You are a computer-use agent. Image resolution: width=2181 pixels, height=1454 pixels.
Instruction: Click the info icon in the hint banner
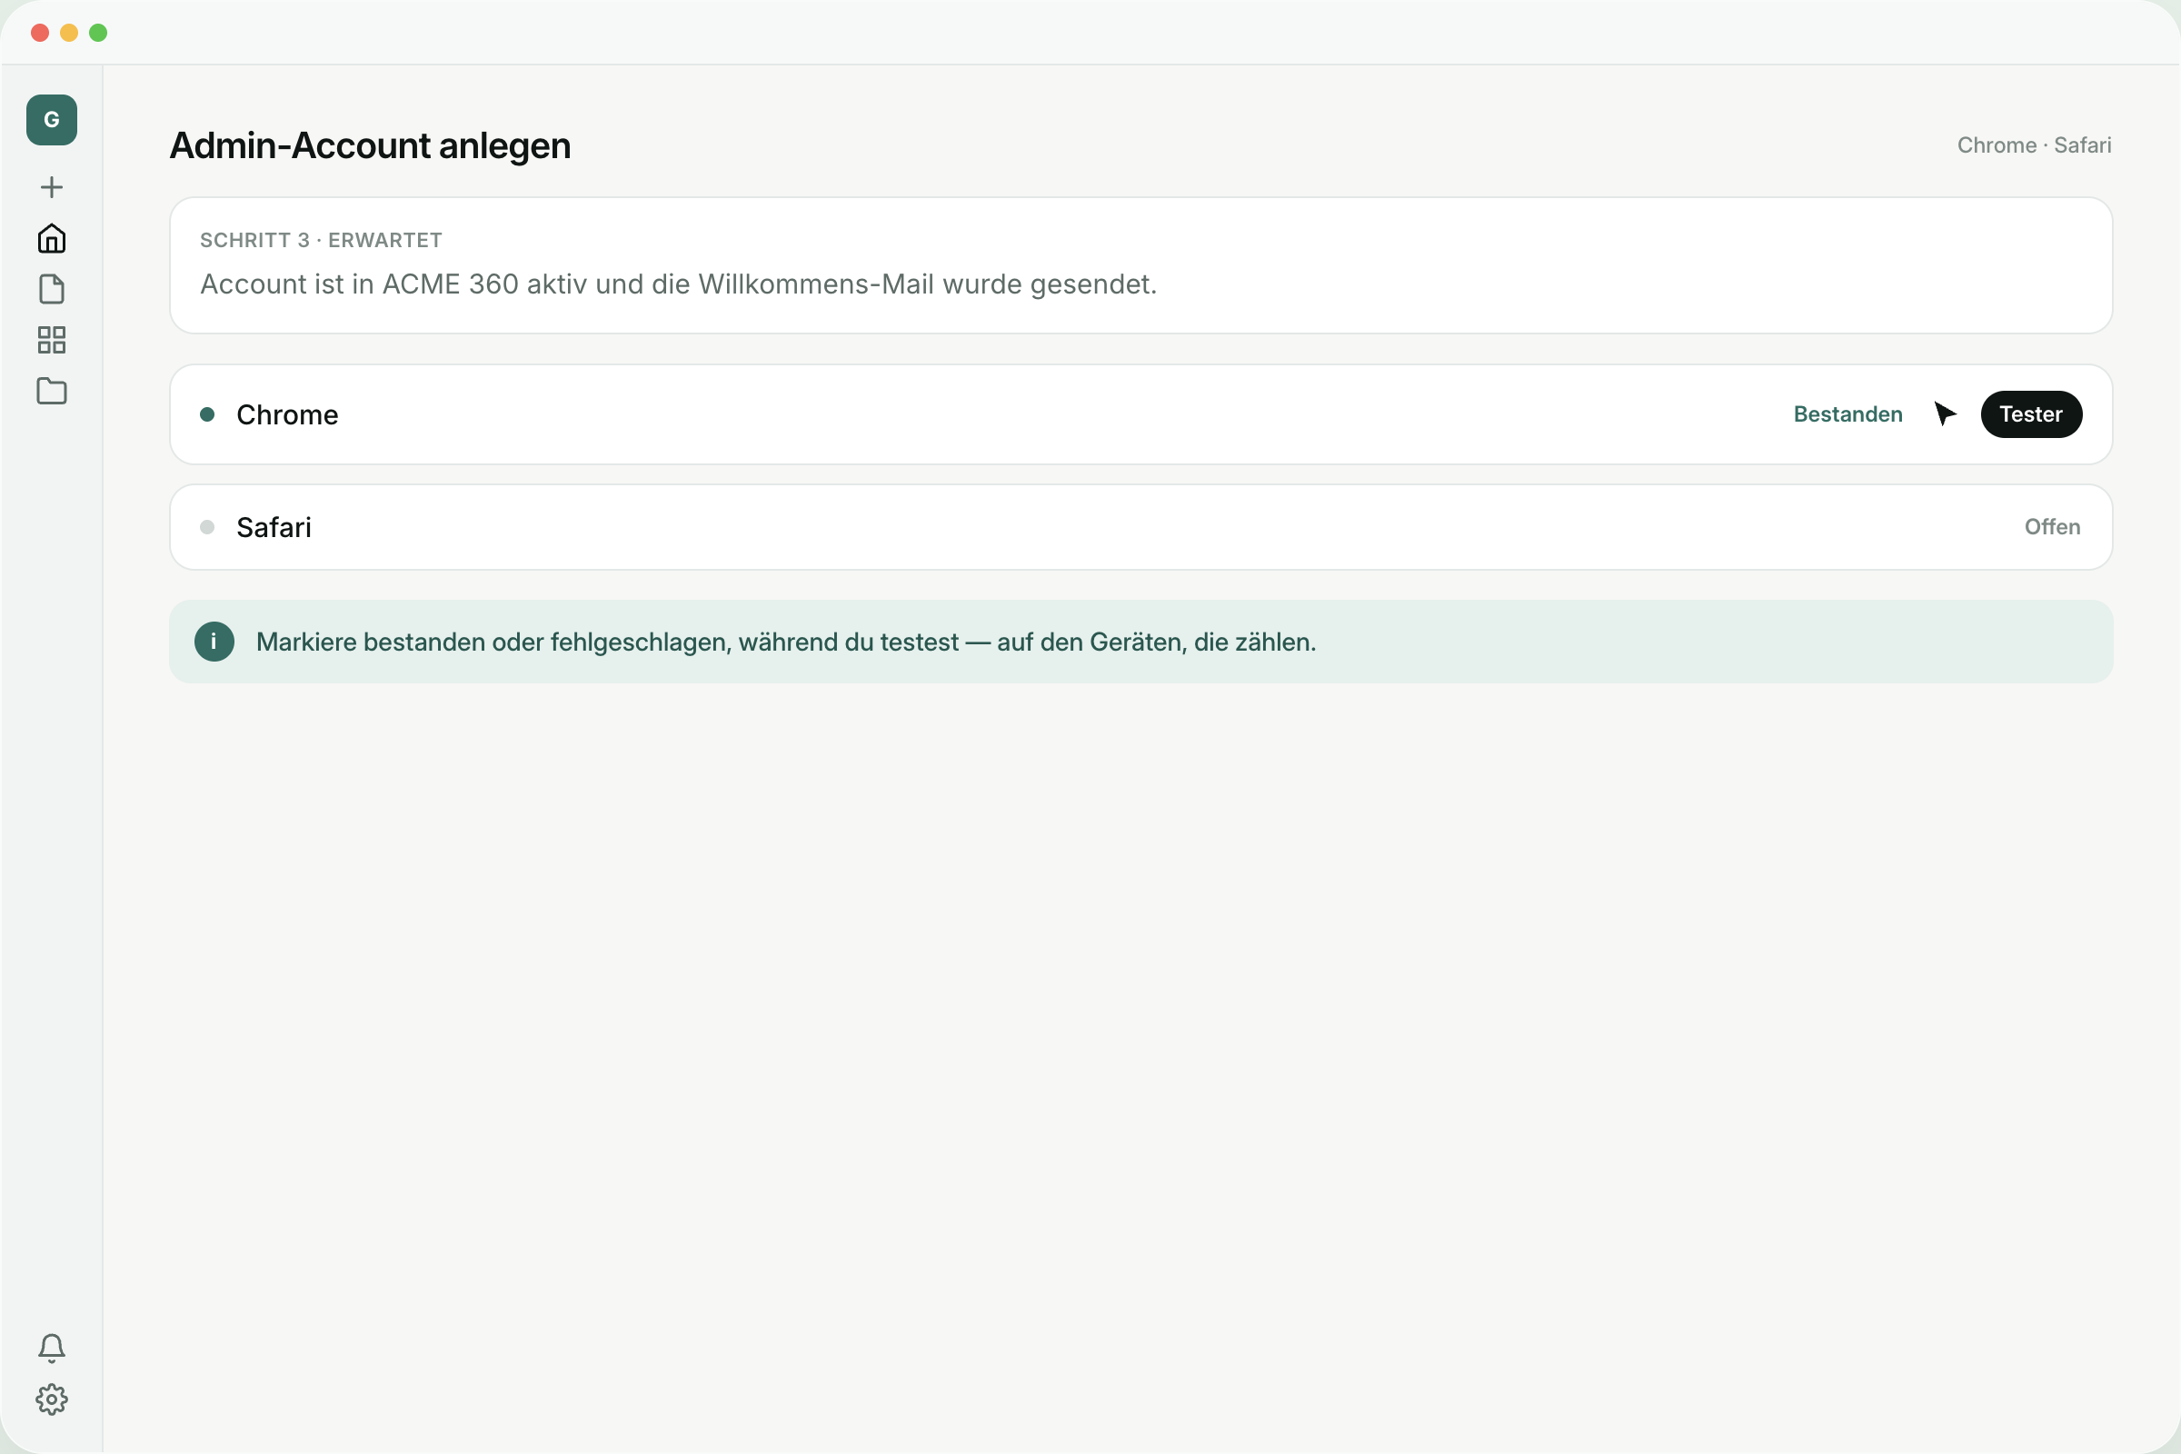(214, 642)
